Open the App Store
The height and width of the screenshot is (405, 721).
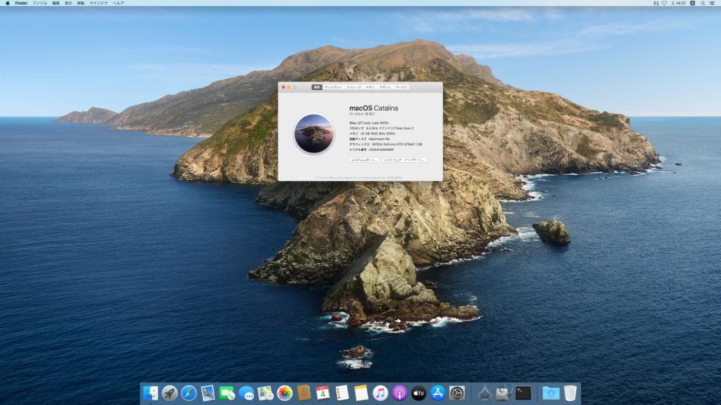coord(437,392)
